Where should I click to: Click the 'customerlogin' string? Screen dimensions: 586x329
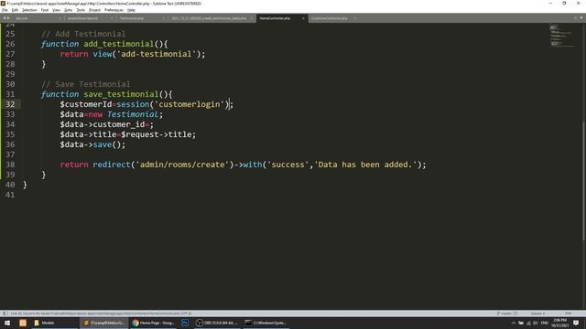click(190, 104)
